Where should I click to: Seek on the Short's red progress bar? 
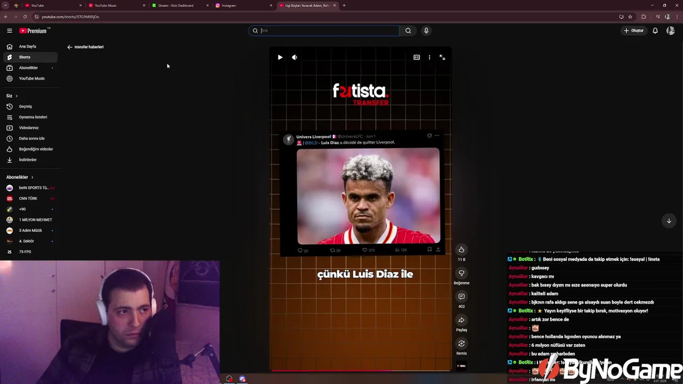click(x=361, y=370)
